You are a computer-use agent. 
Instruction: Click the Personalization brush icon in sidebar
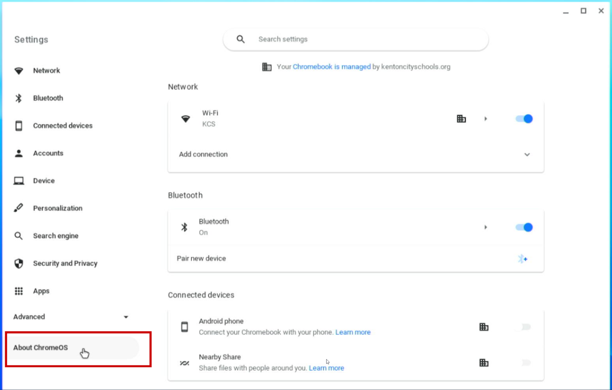(19, 208)
